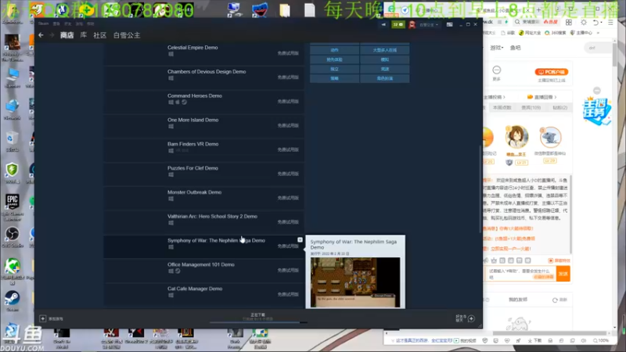This screenshot has height=352, width=626.
Task: Open friends and chat plus icon
Action: coord(472,318)
